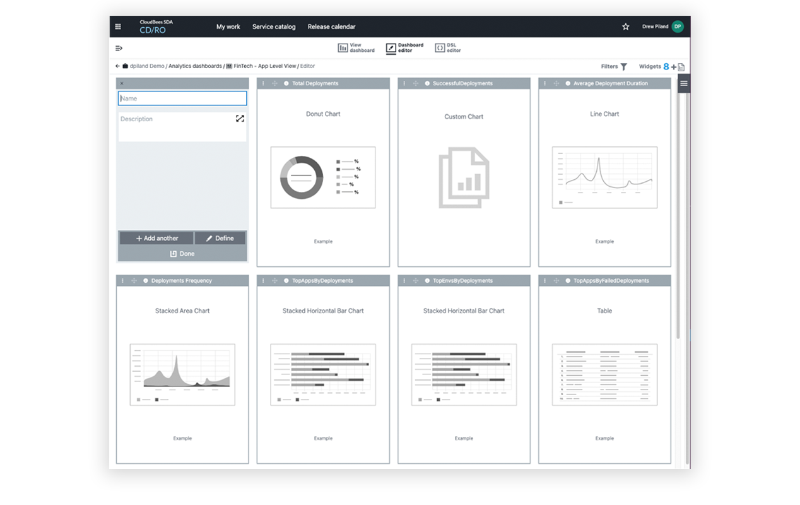Click info icon on TopAppsByDeployments widget
The image size is (800, 505).
[286, 280]
